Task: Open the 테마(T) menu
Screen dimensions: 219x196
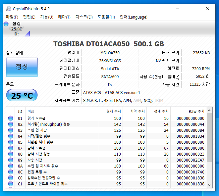Action: coord(64,17)
